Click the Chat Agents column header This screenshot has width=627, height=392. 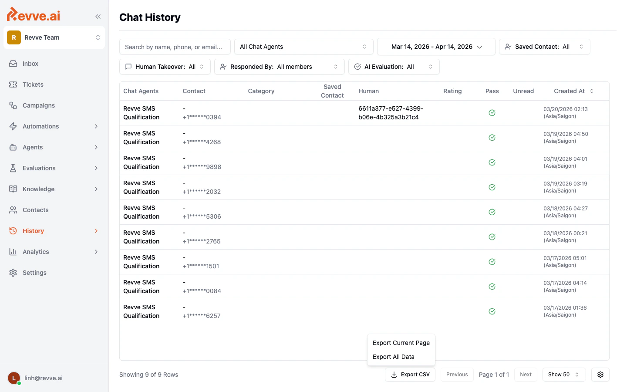coord(141,91)
